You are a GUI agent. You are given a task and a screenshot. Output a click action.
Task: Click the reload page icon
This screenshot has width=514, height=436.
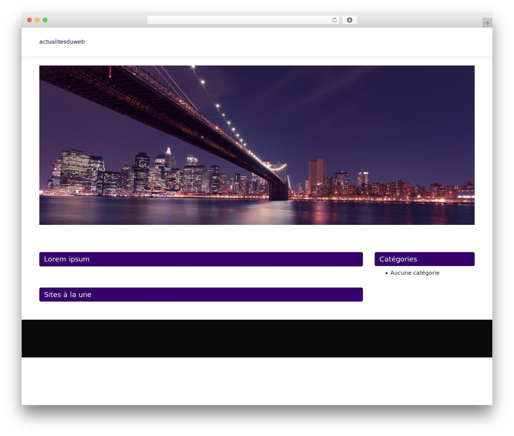click(x=334, y=20)
